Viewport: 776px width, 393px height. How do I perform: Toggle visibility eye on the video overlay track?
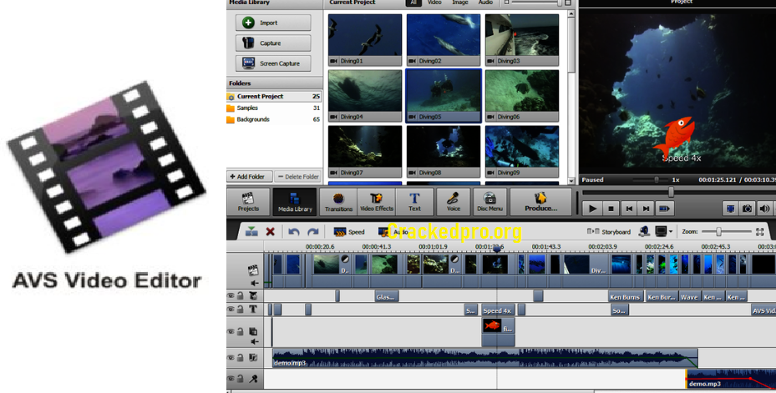(x=231, y=331)
